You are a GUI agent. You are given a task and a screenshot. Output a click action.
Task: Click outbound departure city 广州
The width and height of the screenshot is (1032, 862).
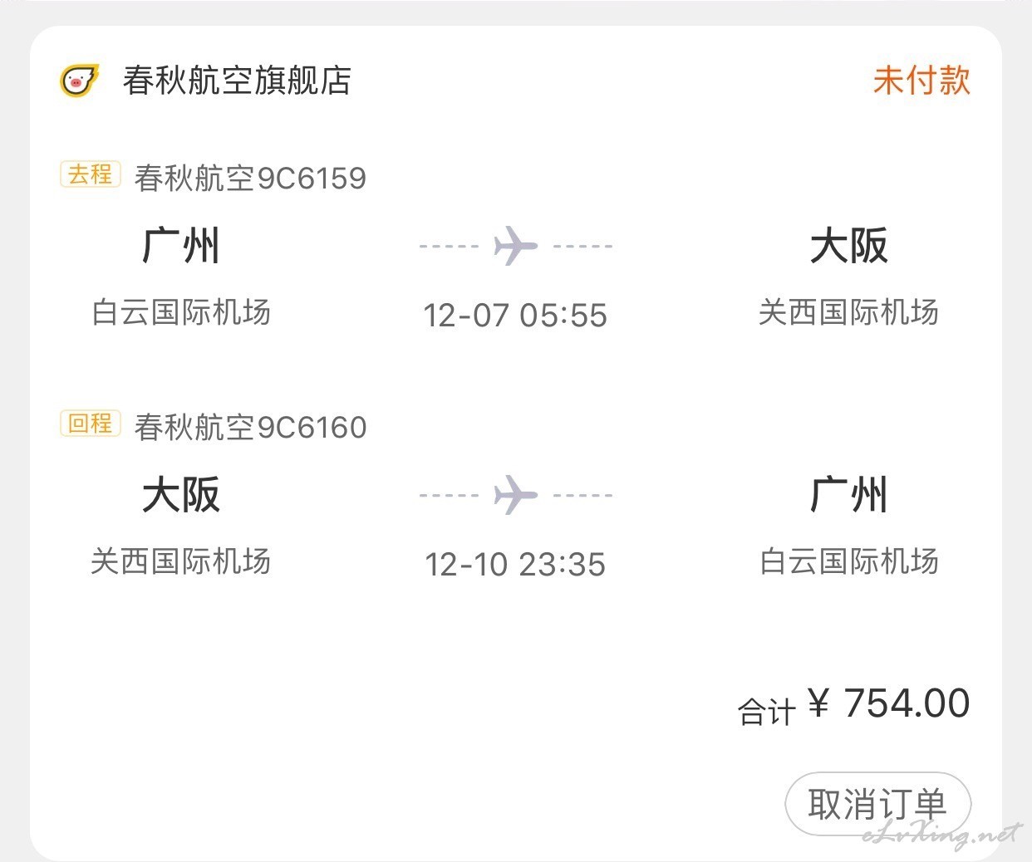[181, 246]
